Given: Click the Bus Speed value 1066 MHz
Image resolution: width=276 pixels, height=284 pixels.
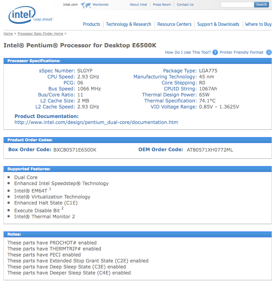Looking at the screenshot, I should (89, 89).
